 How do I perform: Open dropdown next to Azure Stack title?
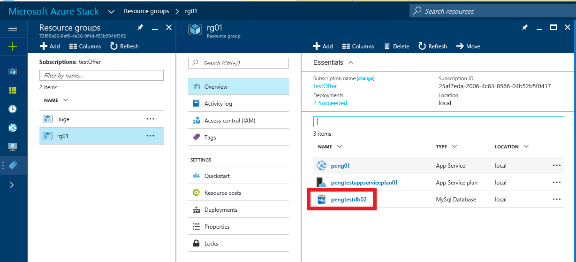[x=111, y=11]
